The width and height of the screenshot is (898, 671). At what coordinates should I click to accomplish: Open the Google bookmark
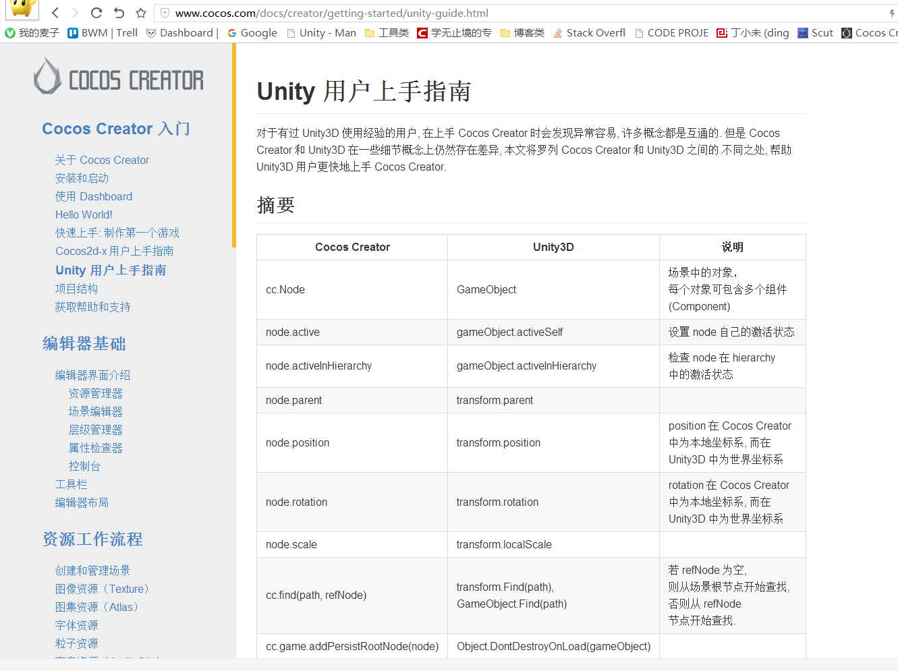click(x=252, y=33)
